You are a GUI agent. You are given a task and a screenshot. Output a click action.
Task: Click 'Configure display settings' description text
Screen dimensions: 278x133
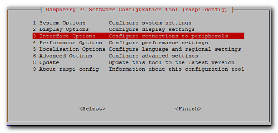coord(152,29)
